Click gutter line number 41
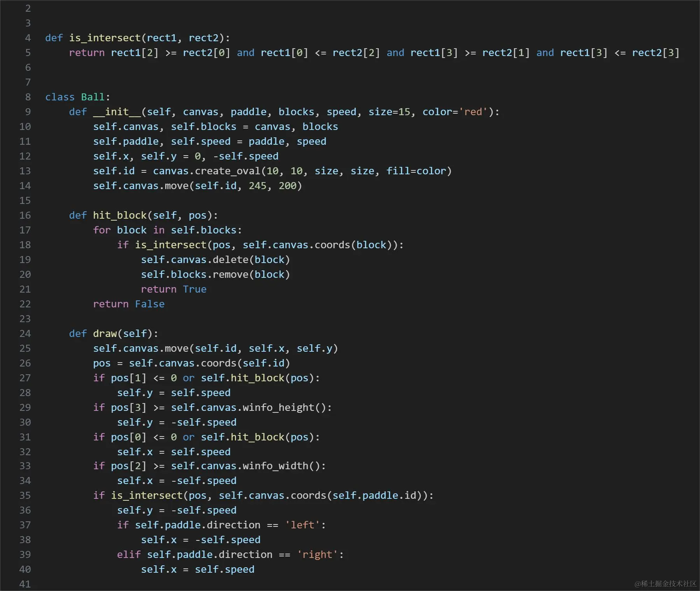The image size is (700, 591). (x=25, y=584)
